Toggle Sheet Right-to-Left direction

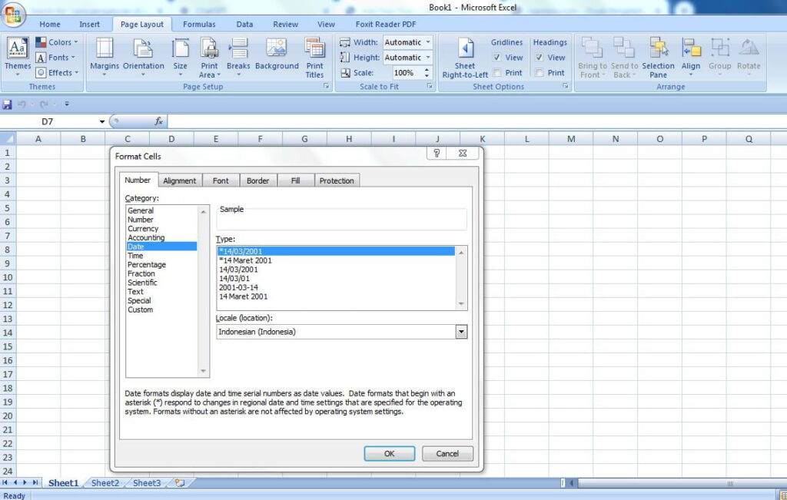(465, 57)
